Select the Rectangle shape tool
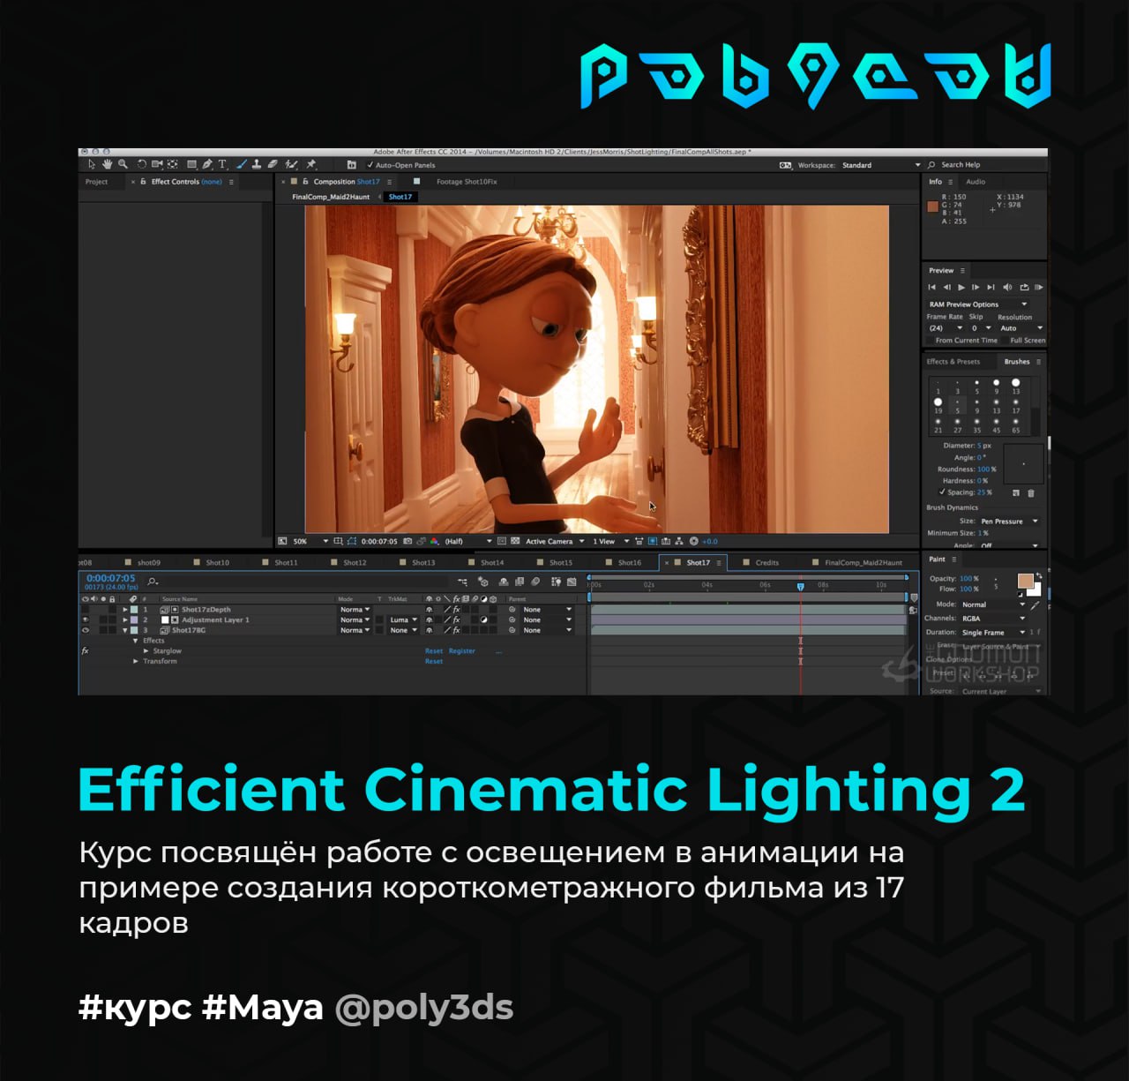Screen dimensions: 1129x1081 [191, 164]
